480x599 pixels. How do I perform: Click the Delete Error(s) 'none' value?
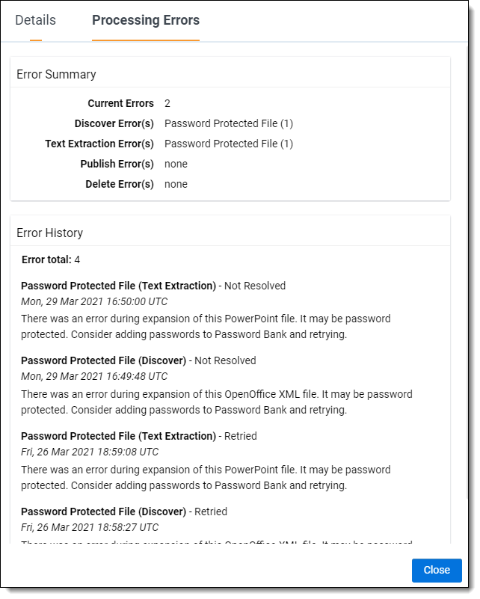click(x=176, y=184)
